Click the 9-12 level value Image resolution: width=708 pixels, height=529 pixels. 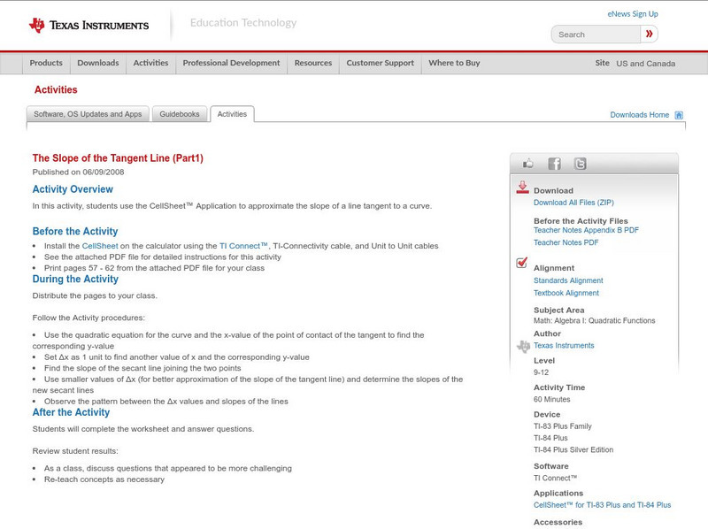click(541, 372)
